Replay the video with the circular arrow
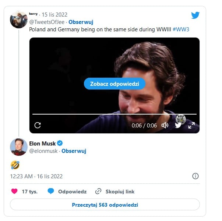 coord(38,125)
